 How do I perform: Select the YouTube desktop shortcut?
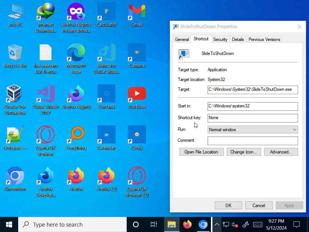pos(137,98)
